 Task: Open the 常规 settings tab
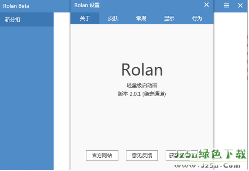point(141,18)
